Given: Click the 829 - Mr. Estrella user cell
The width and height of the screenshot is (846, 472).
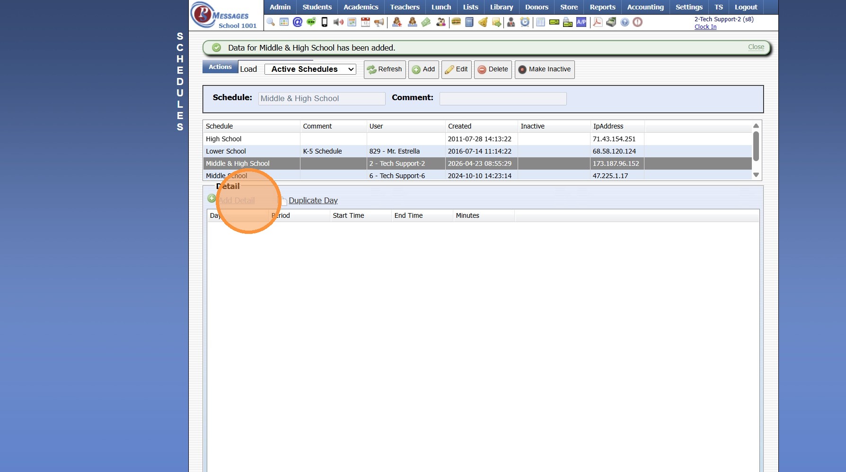Looking at the screenshot, I should (x=405, y=151).
